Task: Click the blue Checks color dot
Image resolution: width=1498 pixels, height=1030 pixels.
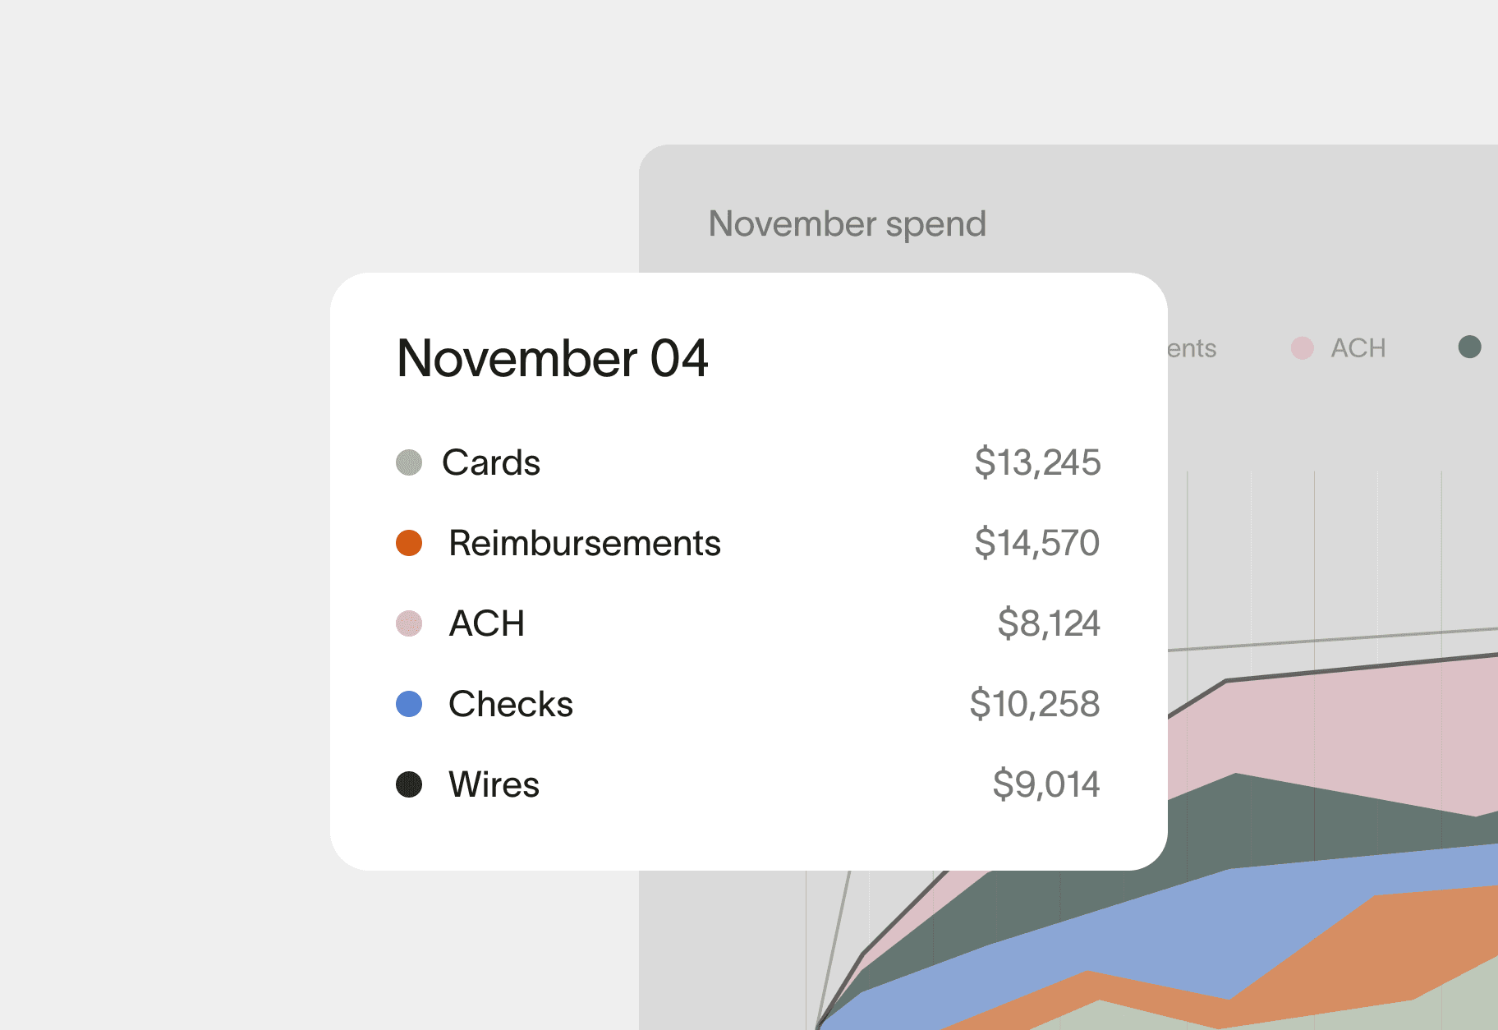Action: [x=409, y=704]
